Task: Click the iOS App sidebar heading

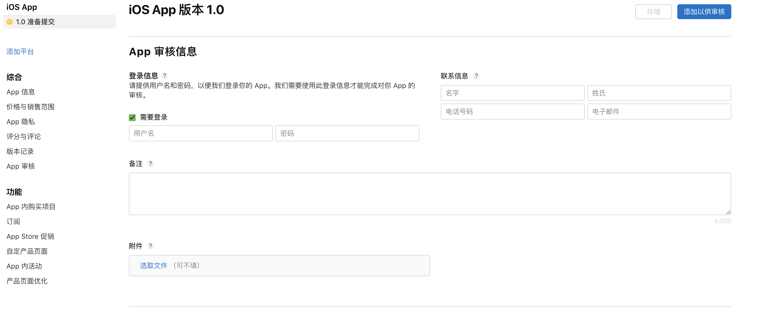Action: [x=22, y=7]
